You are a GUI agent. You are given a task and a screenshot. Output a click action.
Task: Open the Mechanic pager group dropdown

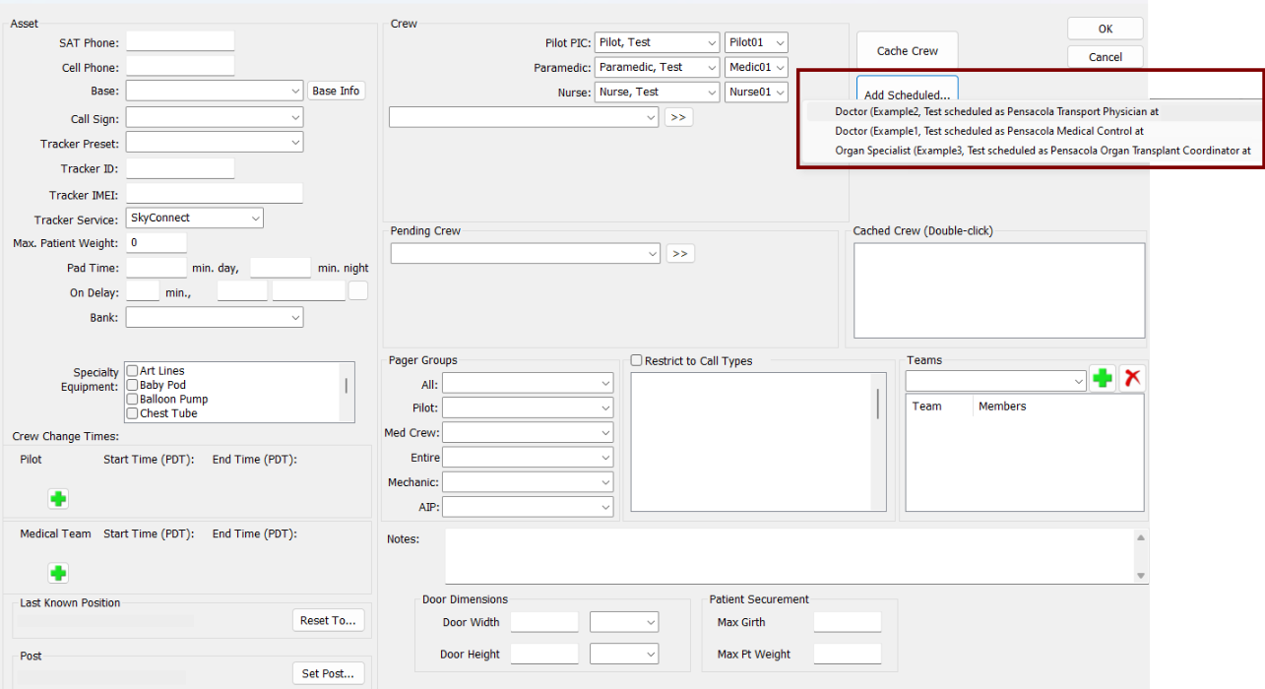point(528,482)
